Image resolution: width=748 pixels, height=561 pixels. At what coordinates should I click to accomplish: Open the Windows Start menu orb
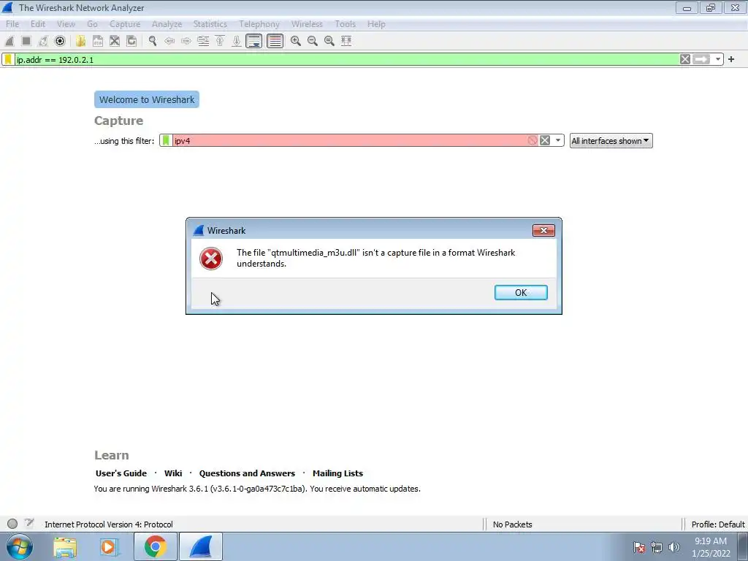click(20, 546)
